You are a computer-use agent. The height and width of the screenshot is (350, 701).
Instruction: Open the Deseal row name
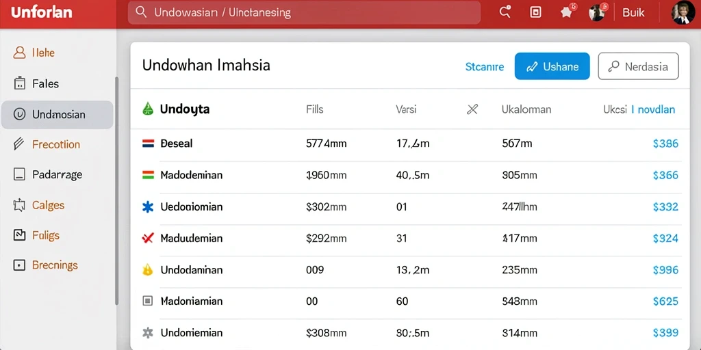[x=177, y=144]
